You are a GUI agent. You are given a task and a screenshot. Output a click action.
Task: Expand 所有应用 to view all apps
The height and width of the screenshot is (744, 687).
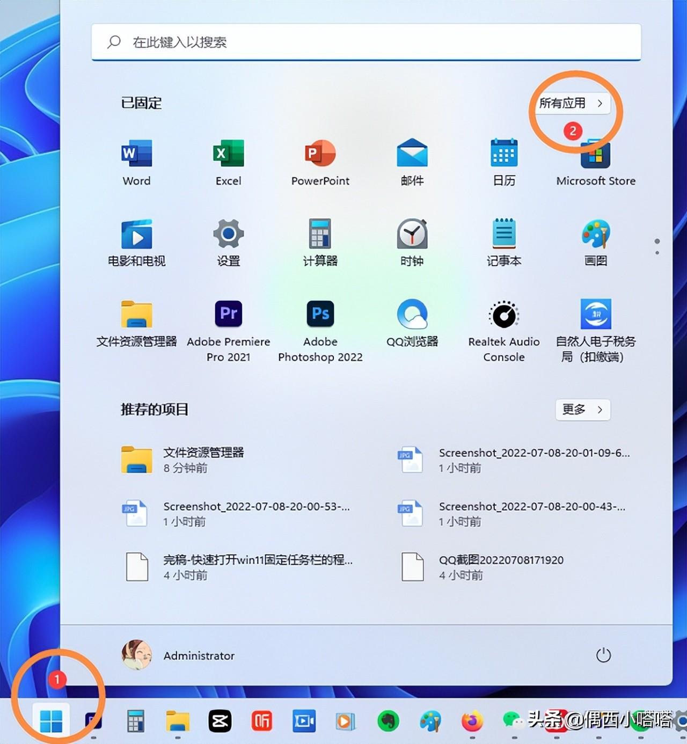572,104
